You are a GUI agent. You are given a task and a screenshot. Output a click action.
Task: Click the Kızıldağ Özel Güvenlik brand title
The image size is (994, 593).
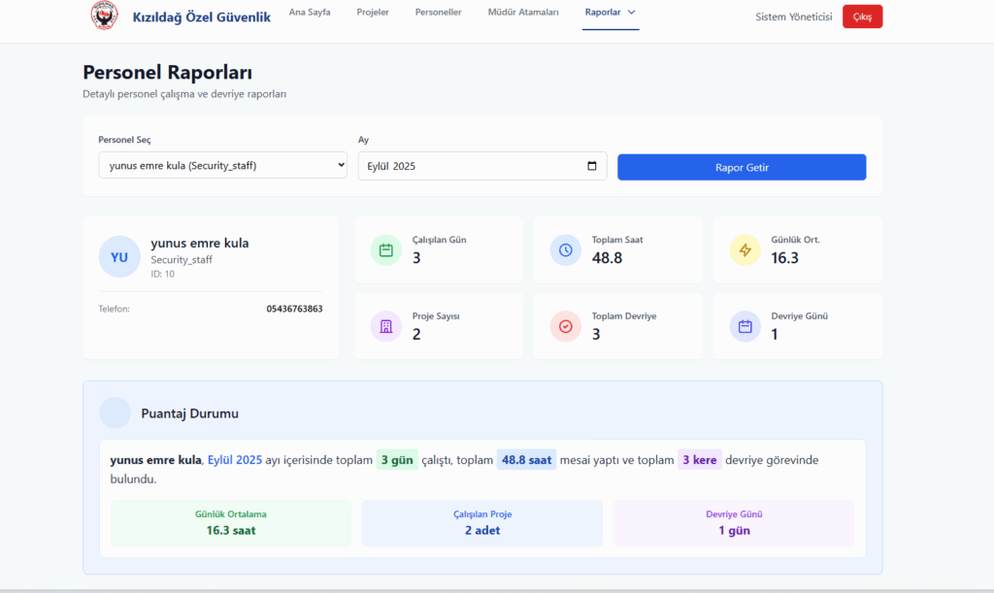201,16
